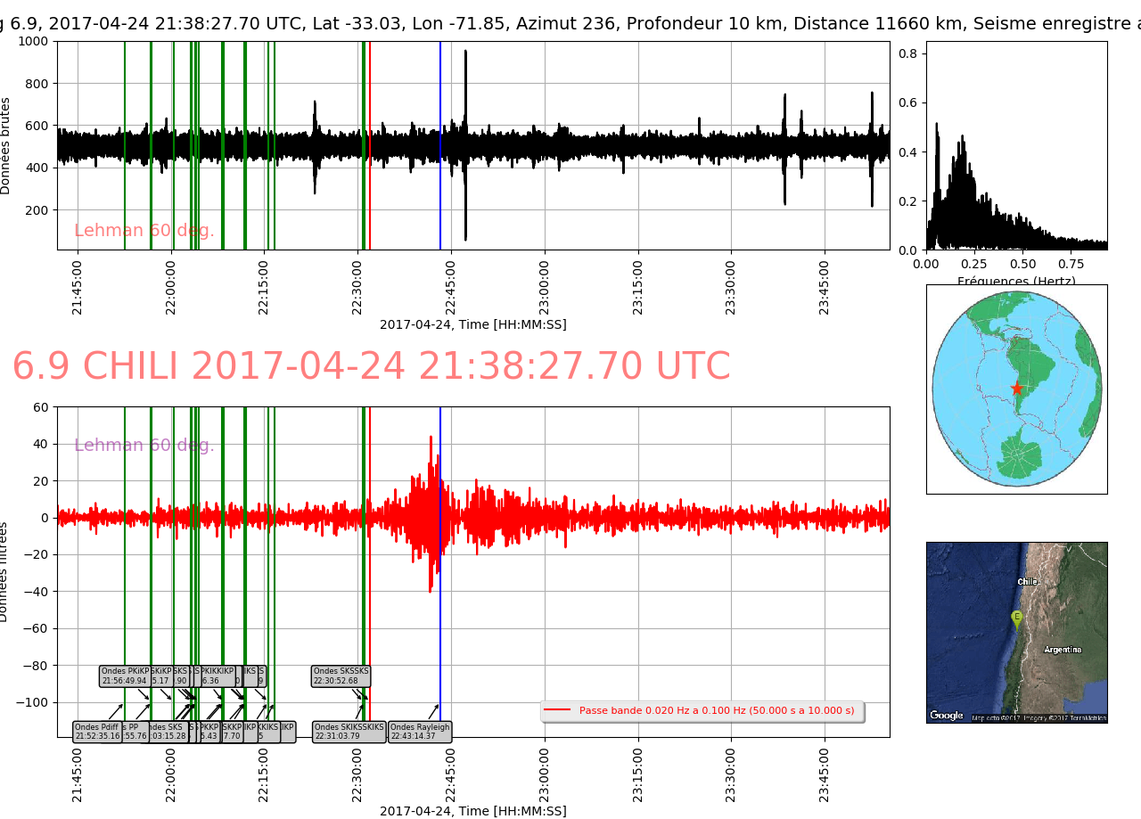Screen dimensions: 1141x819
Task: Click the Ondes SKIKSSKIKS 22:31:03.79 annotation
Action: (x=349, y=732)
